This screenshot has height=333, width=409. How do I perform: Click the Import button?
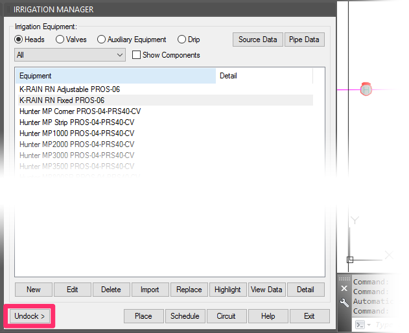tap(150, 290)
